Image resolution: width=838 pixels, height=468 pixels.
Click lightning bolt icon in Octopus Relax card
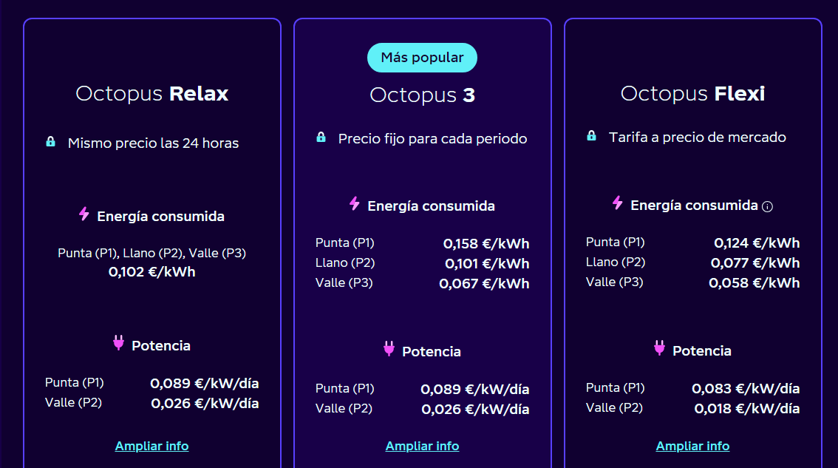tap(84, 214)
